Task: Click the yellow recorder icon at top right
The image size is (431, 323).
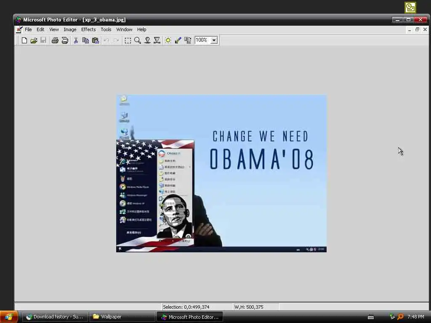Action: click(x=410, y=8)
